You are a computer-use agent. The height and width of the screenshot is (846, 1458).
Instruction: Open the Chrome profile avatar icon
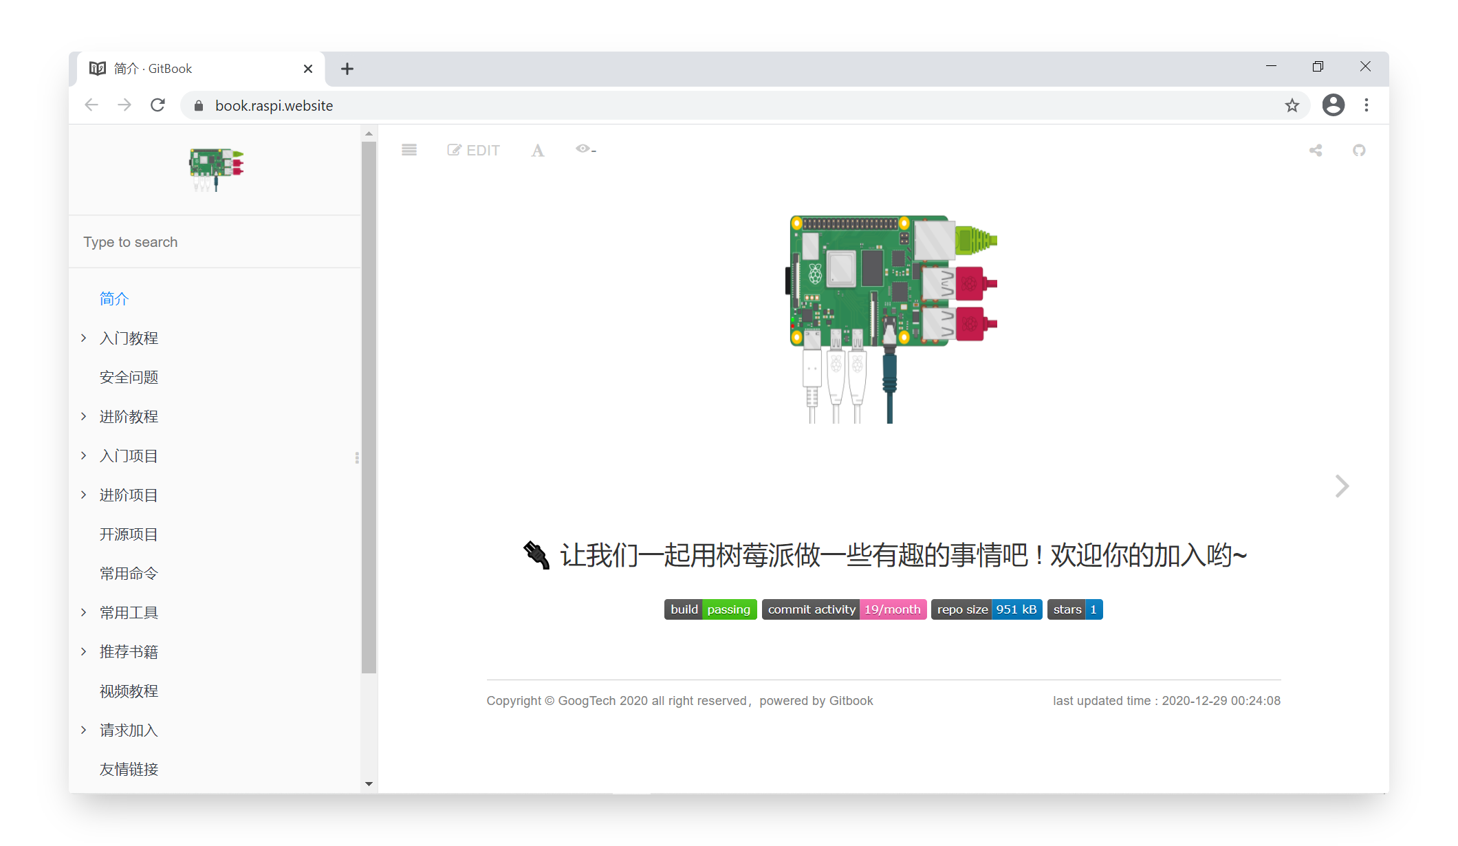[1333, 105]
